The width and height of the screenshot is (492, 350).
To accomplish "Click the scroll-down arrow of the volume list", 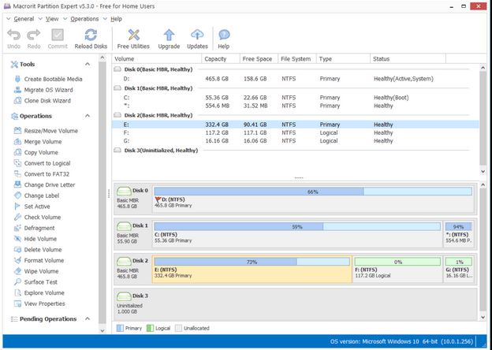I will click(483, 172).
